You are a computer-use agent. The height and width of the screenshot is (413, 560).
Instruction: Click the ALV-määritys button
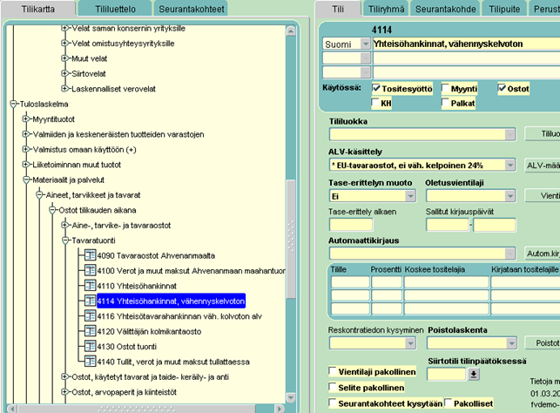tap(543, 165)
